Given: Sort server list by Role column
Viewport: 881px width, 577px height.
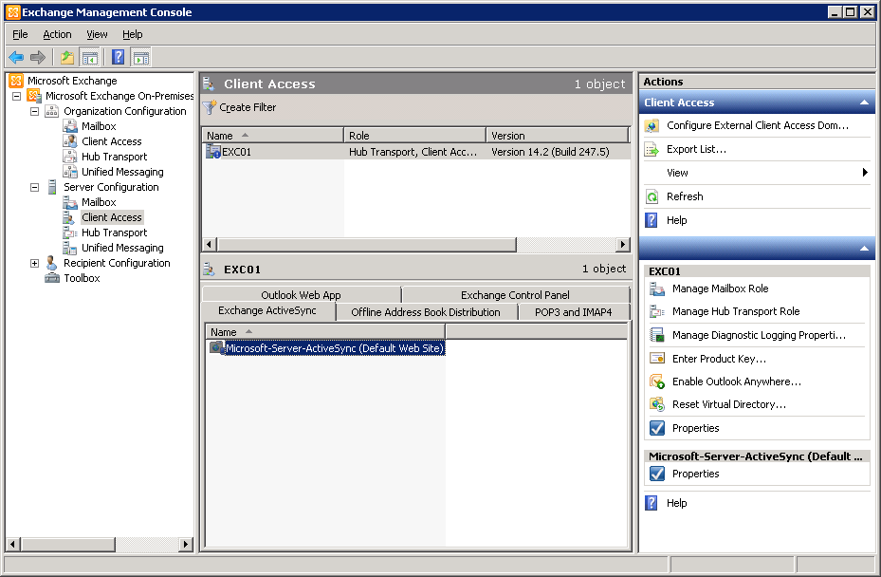Looking at the screenshot, I should pos(414,136).
